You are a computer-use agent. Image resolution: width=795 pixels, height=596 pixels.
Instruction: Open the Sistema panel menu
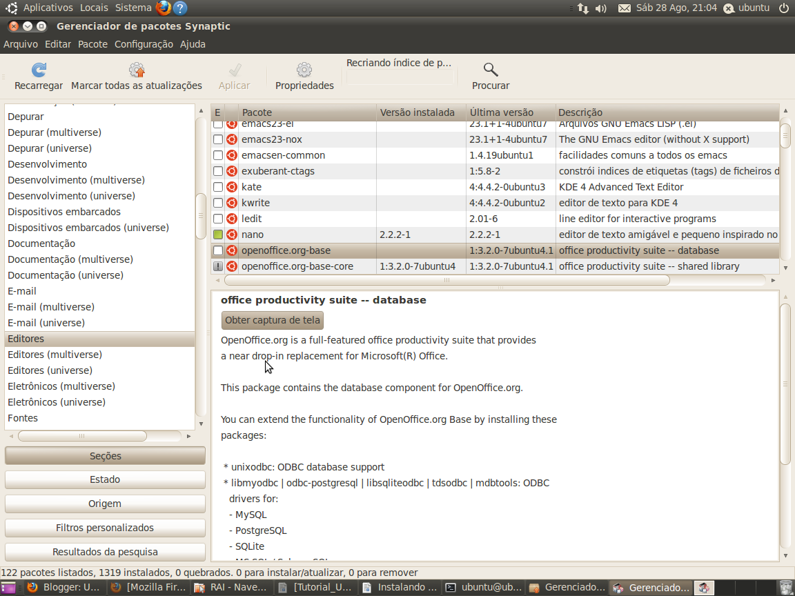click(133, 8)
